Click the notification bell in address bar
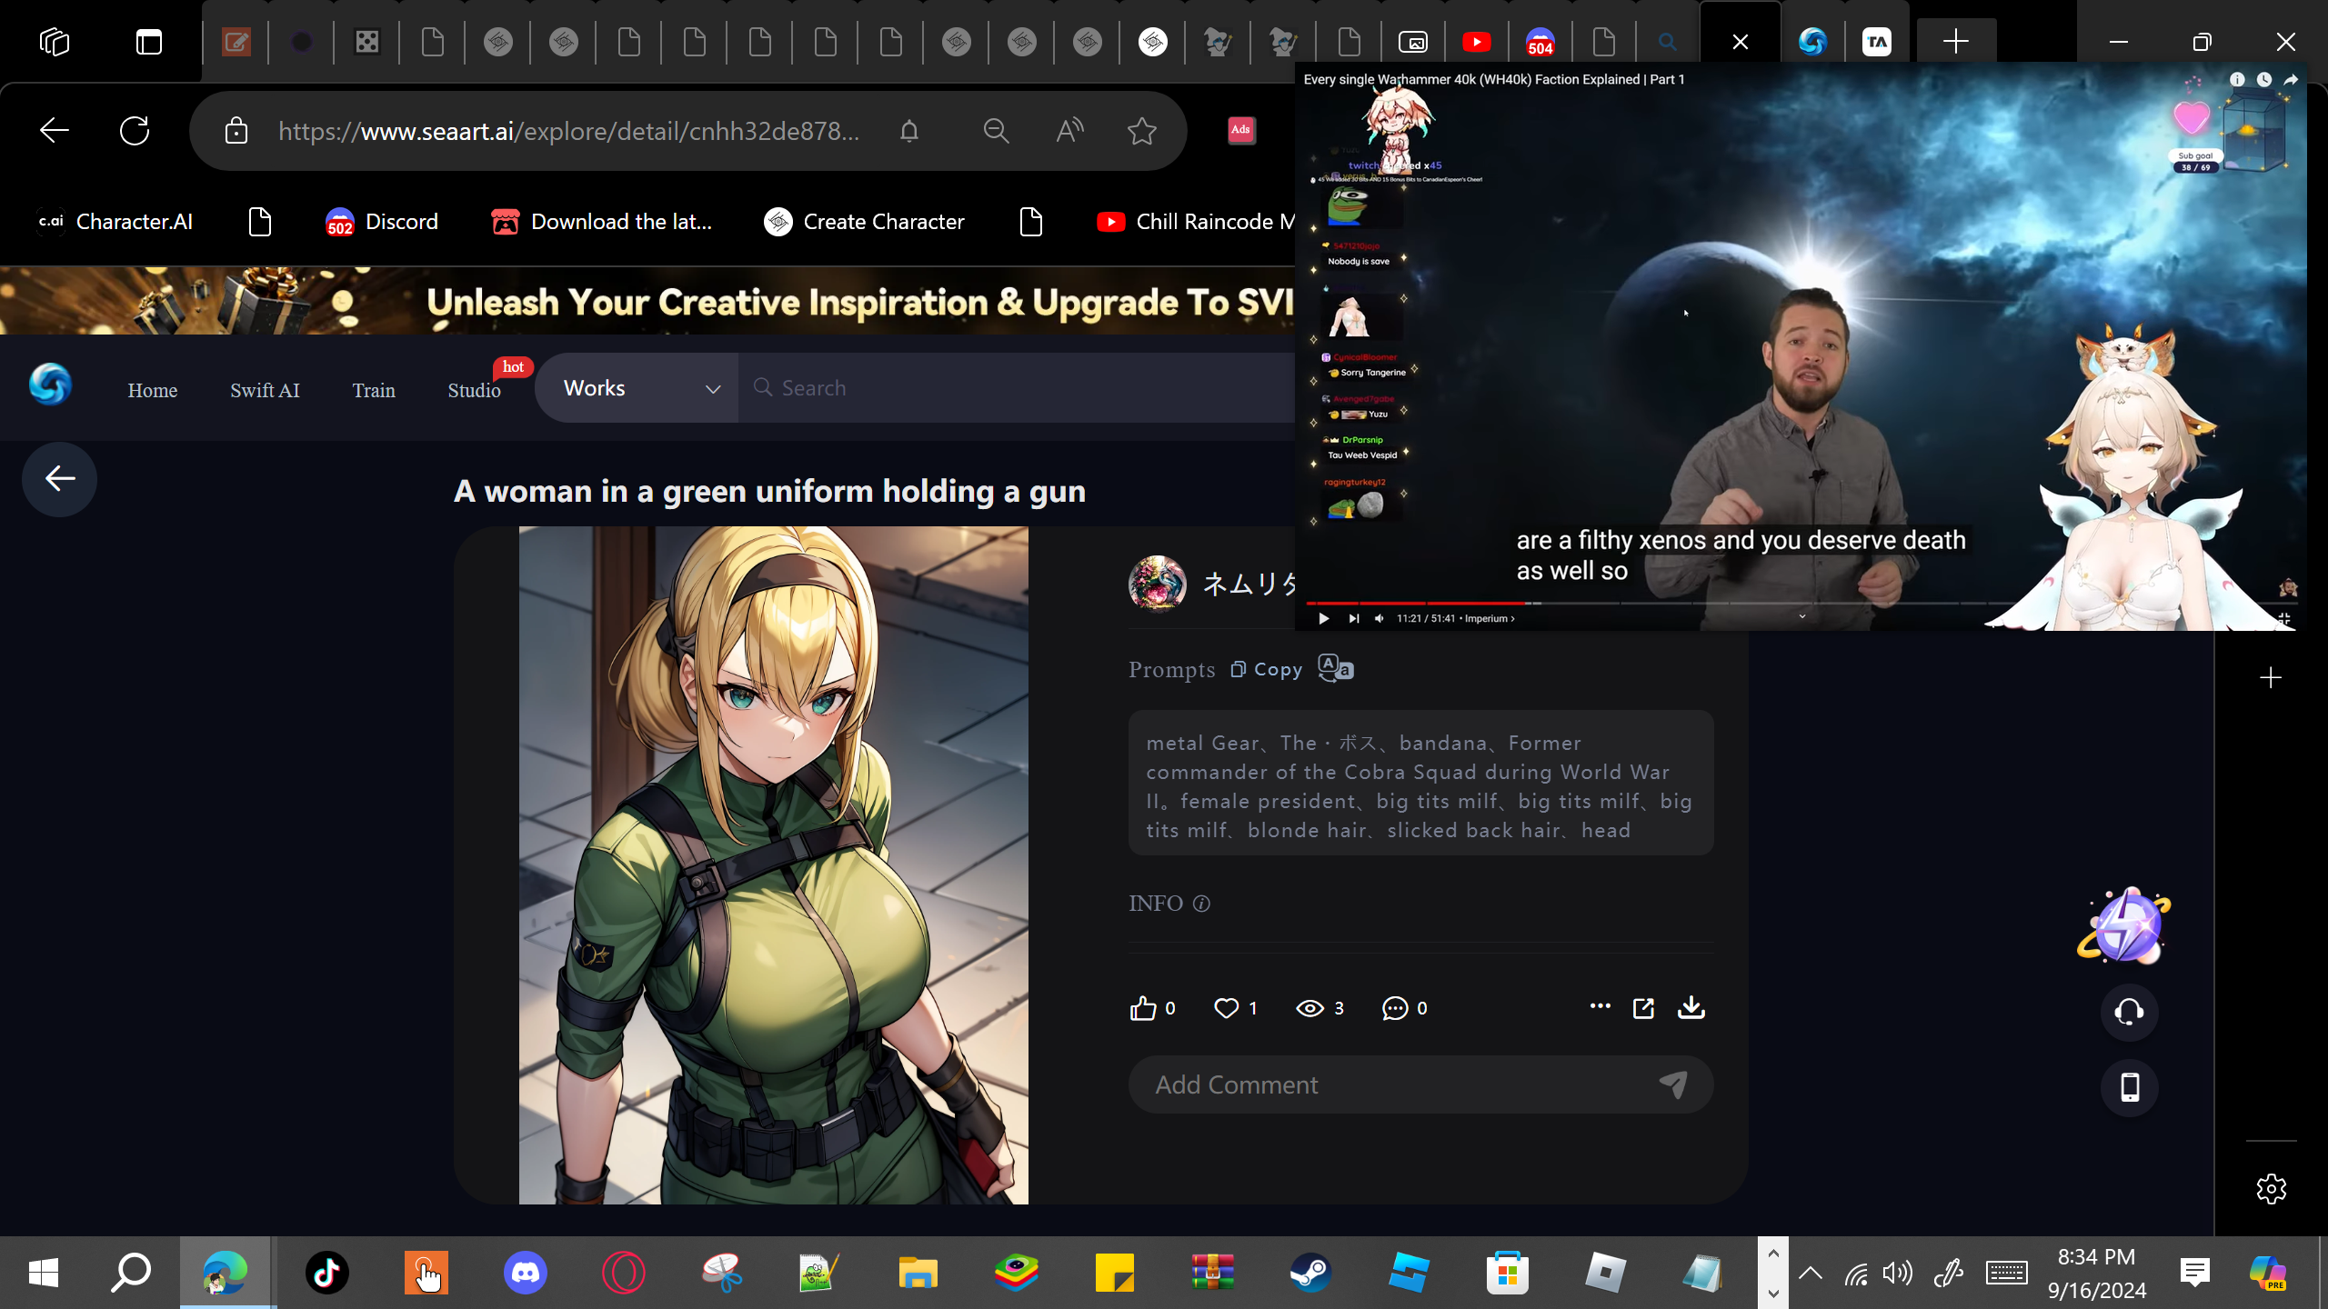 pyautogui.click(x=909, y=132)
